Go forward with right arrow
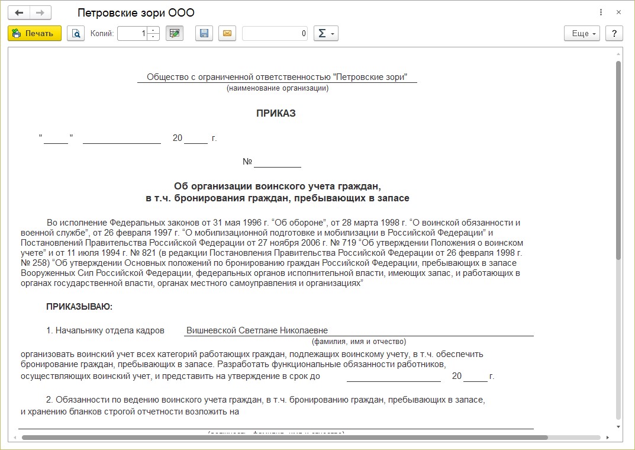 tap(40, 12)
